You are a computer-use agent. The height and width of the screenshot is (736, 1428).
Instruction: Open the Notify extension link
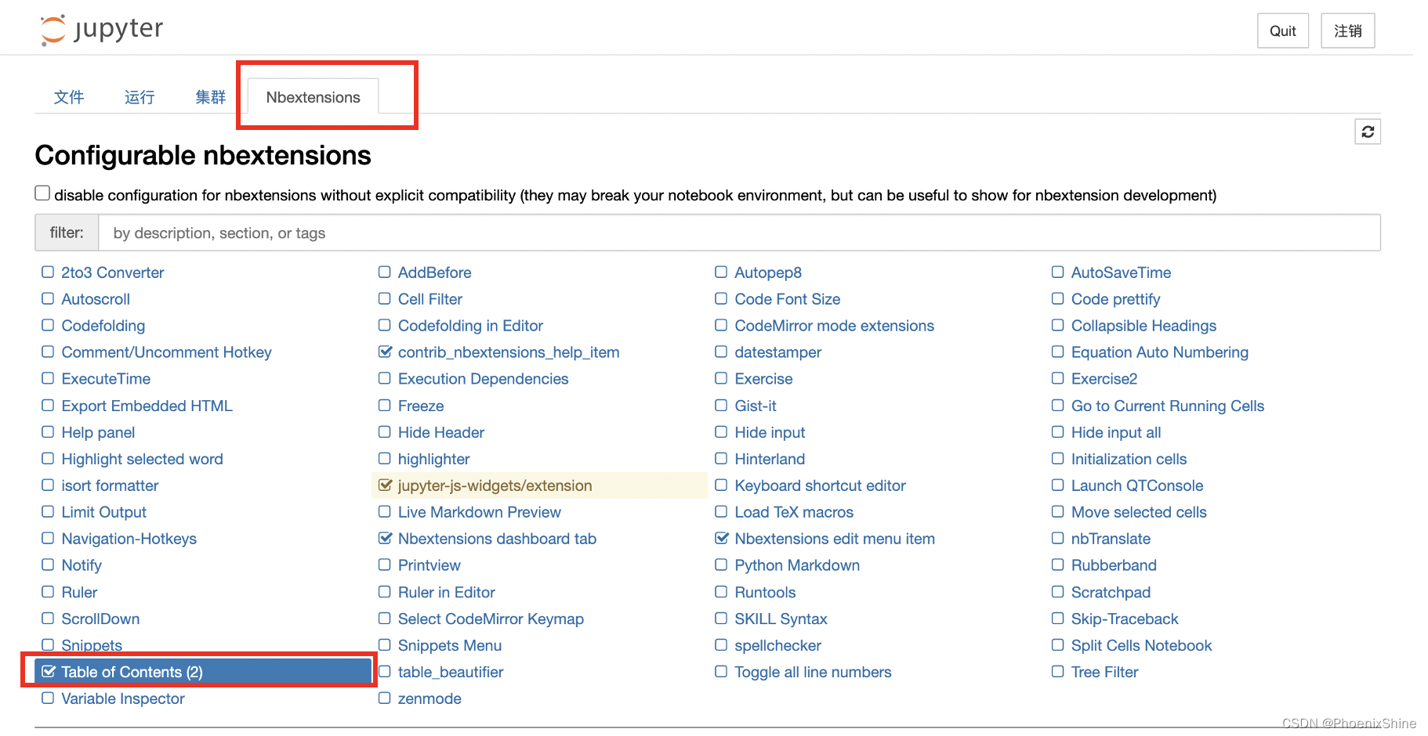point(82,565)
